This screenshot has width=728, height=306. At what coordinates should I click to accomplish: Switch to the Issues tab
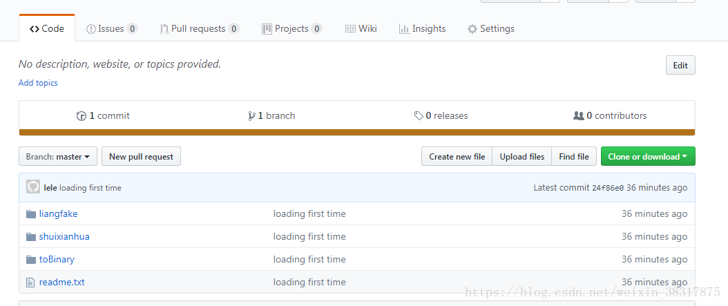point(112,28)
